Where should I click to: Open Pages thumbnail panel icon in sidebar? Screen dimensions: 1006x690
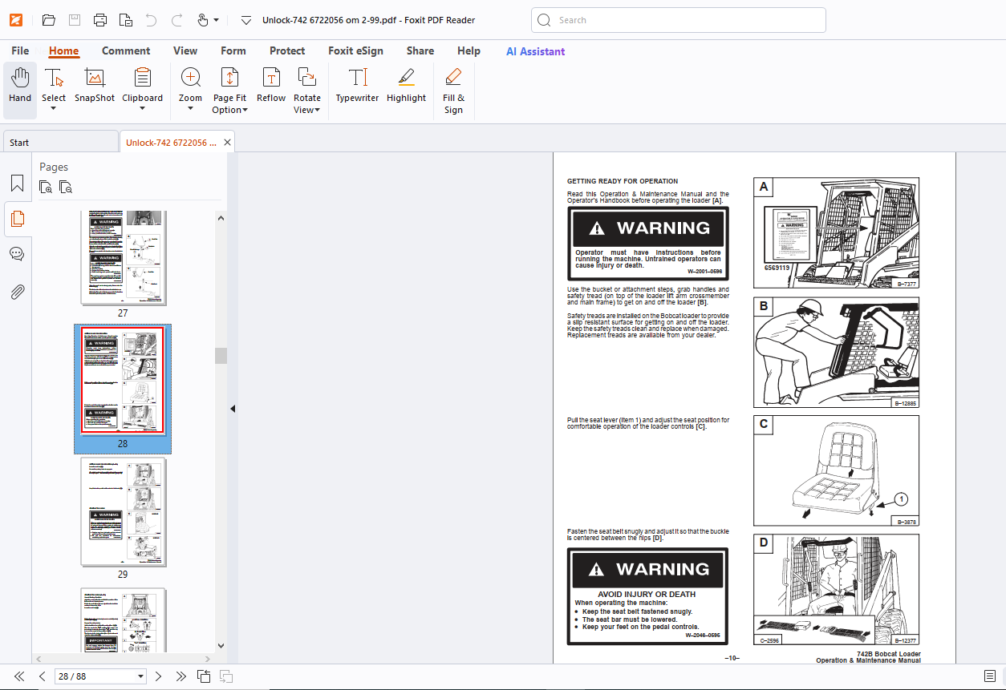click(x=17, y=219)
